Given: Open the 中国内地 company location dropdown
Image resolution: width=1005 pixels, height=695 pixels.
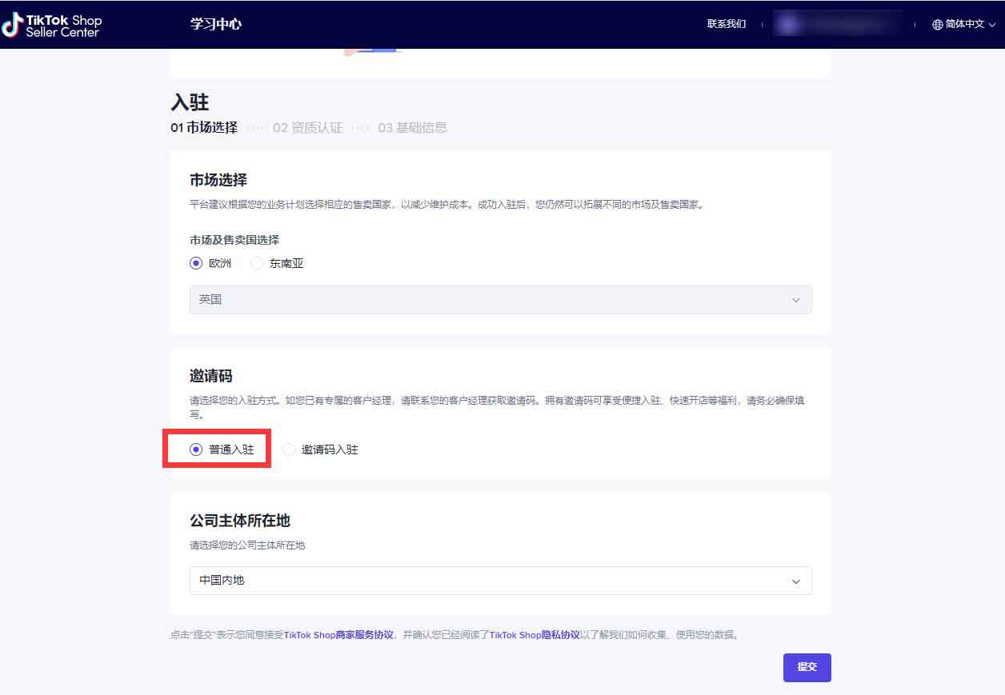Looking at the screenshot, I should (500, 581).
